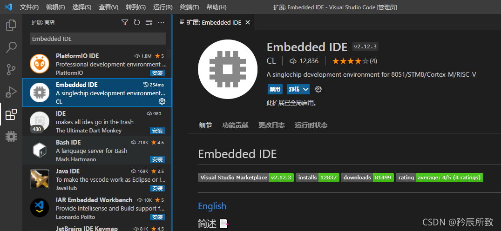Screen dimensions: 501x231
Task: Open the 运行(R) menu
Action: 162,7
